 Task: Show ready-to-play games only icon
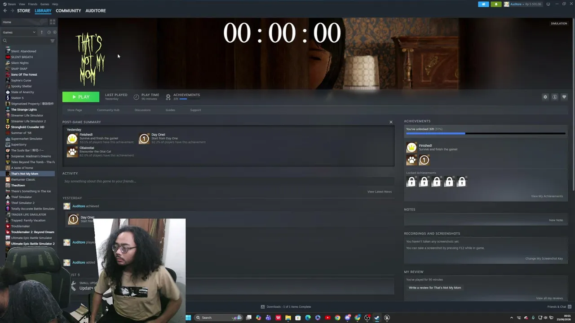[55, 32]
